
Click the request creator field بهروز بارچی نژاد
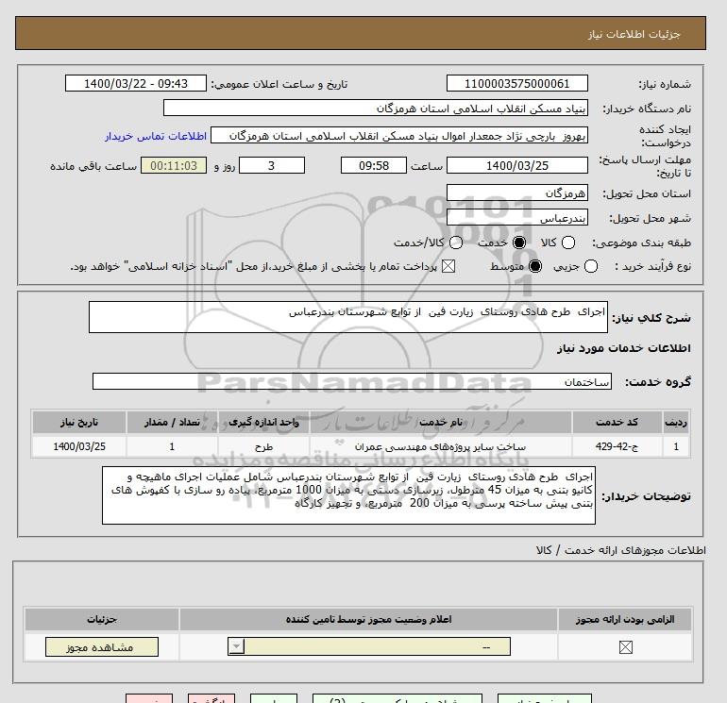coord(399,136)
